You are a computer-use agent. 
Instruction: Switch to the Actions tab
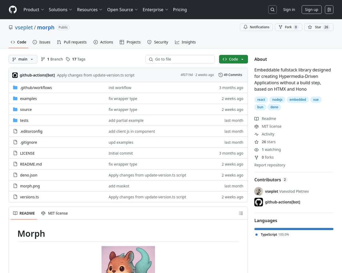pos(103,42)
